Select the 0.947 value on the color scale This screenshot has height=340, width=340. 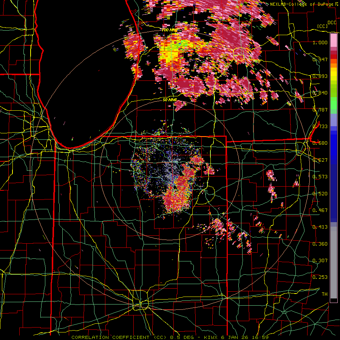click(x=320, y=59)
